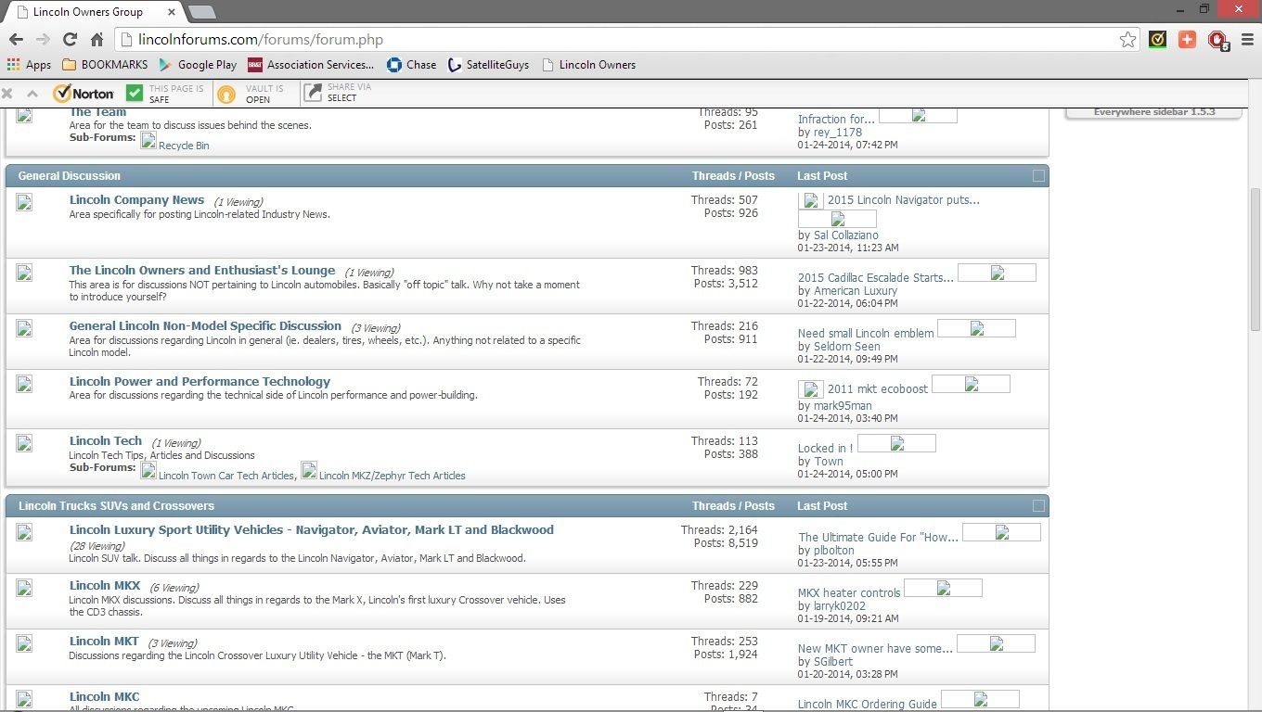The image size is (1262, 712).
Task: Open last post 2015 Cadillac Escalade Starts
Action: [x=876, y=277]
